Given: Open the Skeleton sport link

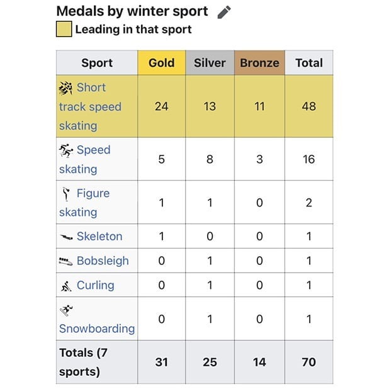Looking at the screenshot, I should click(x=99, y=237).
